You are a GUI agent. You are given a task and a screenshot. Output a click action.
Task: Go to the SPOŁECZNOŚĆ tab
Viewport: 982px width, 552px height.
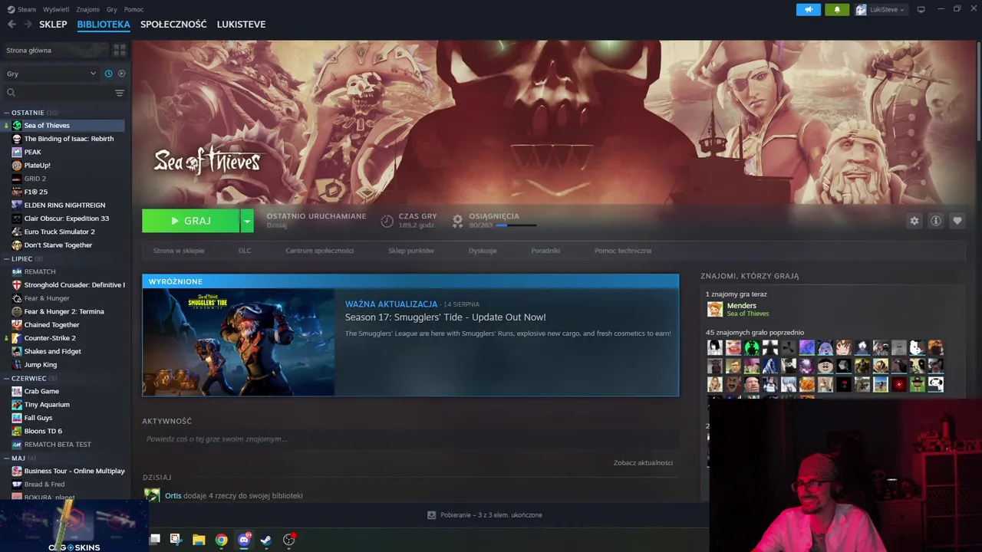(x=173, y=25)
